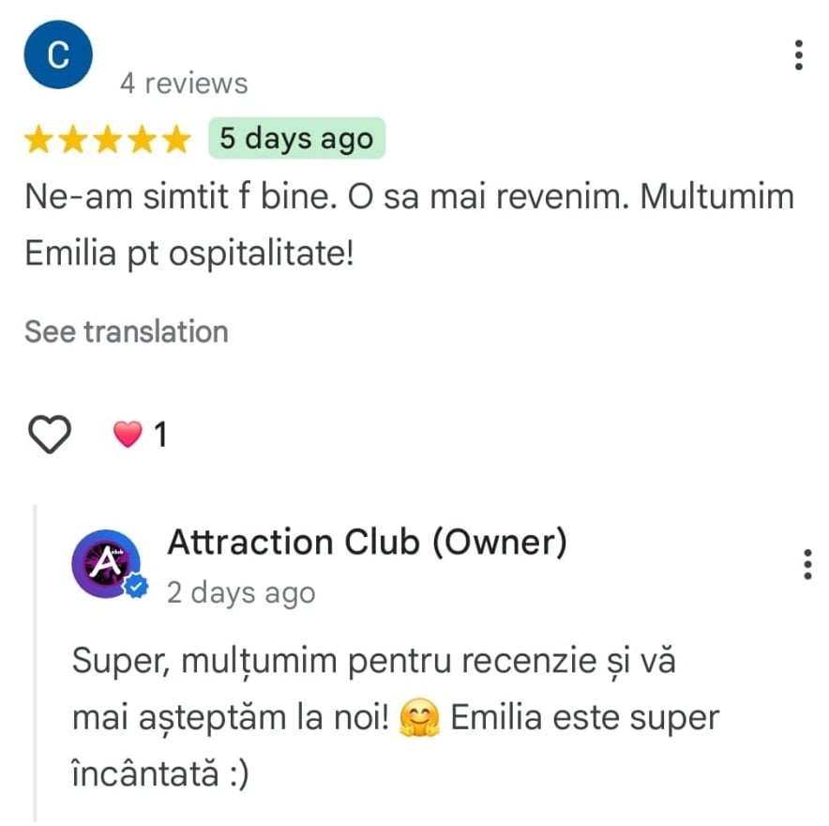The height and width of the screenshot is (826, 829).
Task: Tap the red heart reaction emoji
Action: click(128, 434)
